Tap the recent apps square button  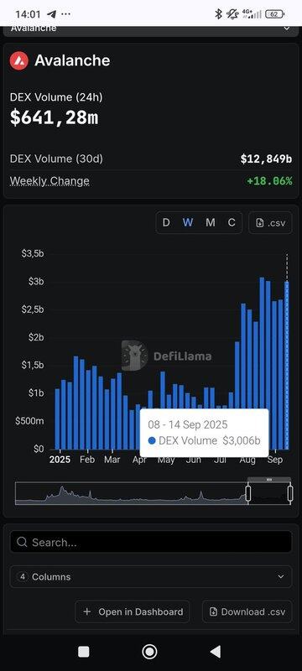click(x=84, y=652)
